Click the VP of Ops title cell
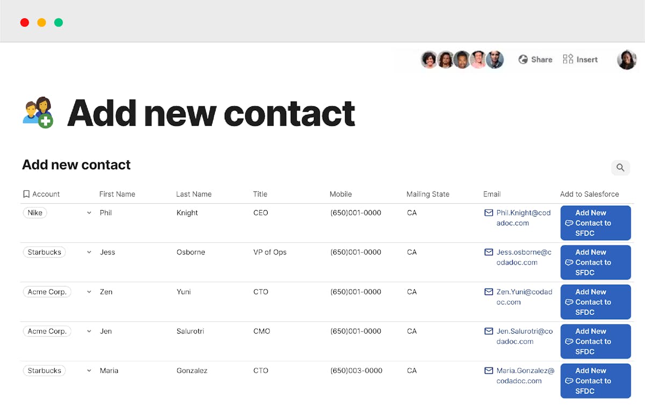 [270, 252]
